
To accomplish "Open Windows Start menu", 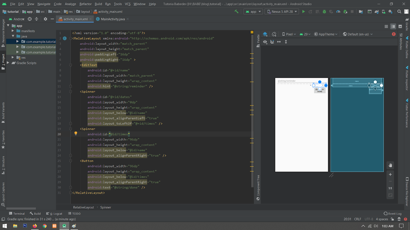I will [5, 226].
